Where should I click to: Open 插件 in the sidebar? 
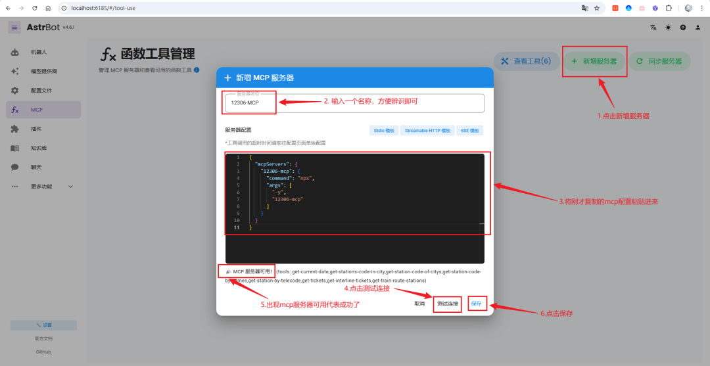click(x=43, y=129)
